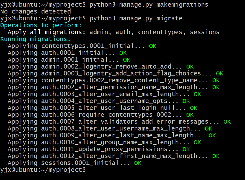Click the "python3 manage.py migrate" command

click(136, 18)
